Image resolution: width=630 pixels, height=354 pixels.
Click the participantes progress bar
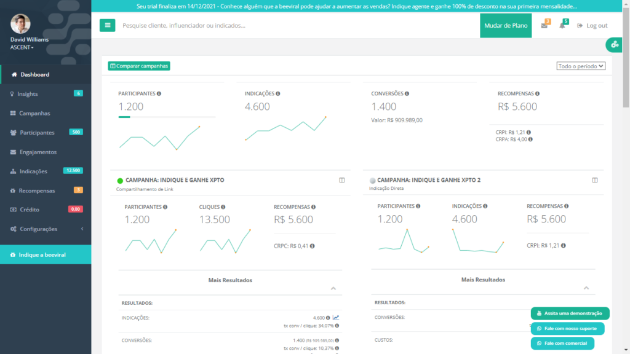point(167,117)
